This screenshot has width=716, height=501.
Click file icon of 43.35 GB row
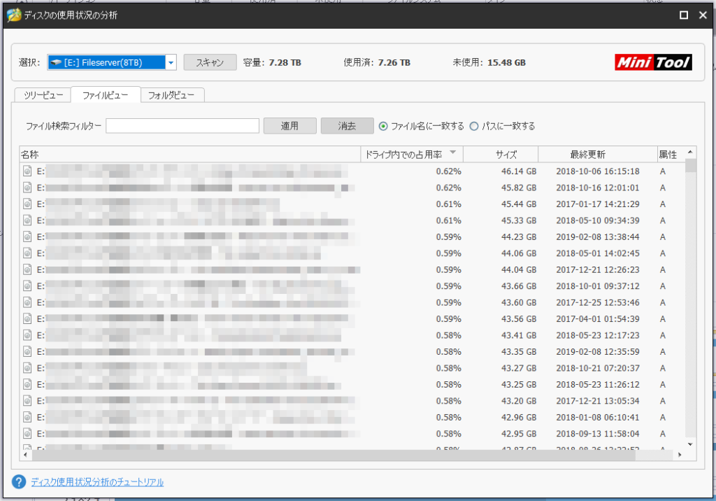coord(27,352)
